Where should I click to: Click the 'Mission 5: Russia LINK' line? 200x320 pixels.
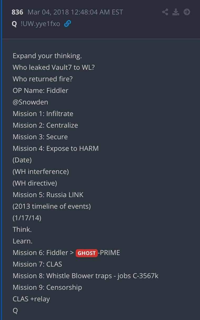[48, 195]
